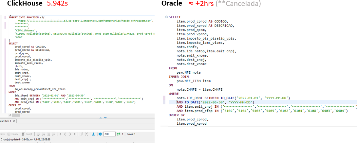Go to next row with right arrow
357x143 pixels.
coord(70,134)
